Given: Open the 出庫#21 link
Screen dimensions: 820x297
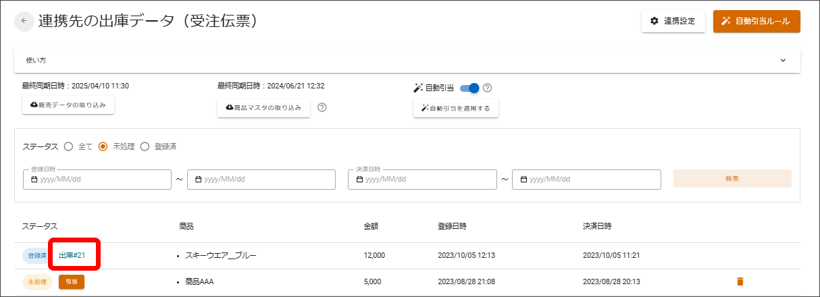Looking at the screenshot, I should (72, 255).
